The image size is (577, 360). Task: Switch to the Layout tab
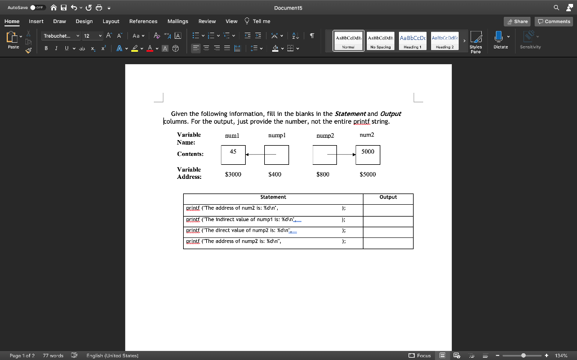coord(111,21)
